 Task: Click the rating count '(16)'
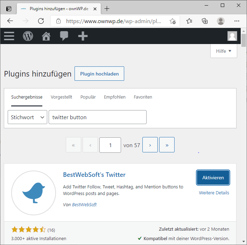click(51, 230)
